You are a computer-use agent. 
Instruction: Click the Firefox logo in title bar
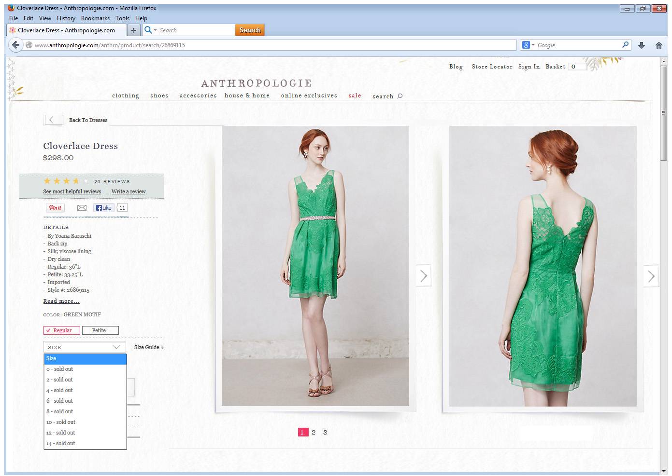click(x=11, y=8)
